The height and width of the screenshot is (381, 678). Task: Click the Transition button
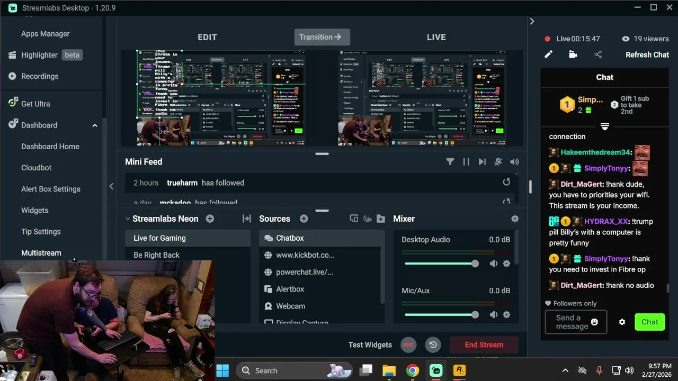(x=322, y=37)
